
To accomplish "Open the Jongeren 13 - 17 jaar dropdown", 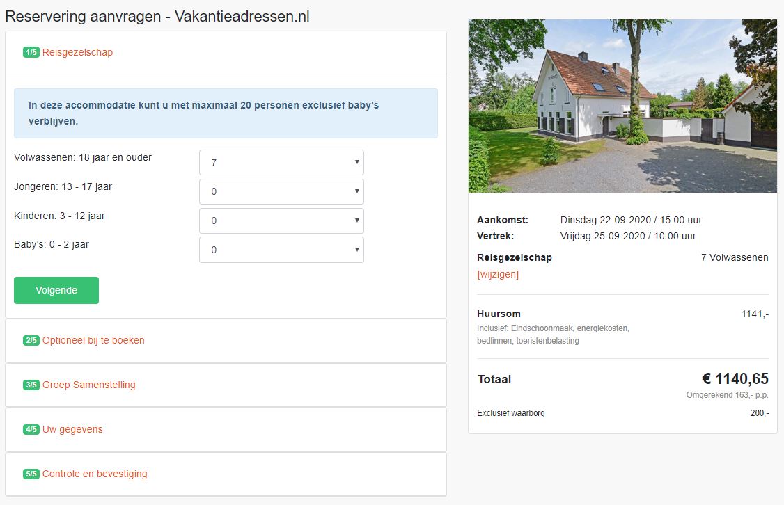I will (281, 191).
